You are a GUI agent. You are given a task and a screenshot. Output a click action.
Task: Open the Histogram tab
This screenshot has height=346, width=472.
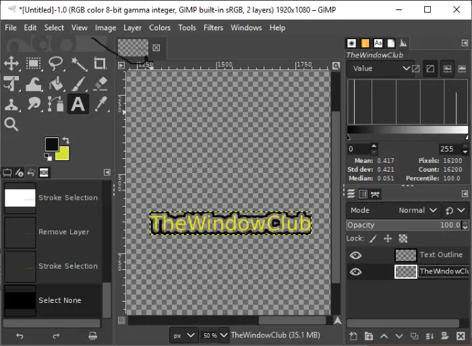pos(403,43)
